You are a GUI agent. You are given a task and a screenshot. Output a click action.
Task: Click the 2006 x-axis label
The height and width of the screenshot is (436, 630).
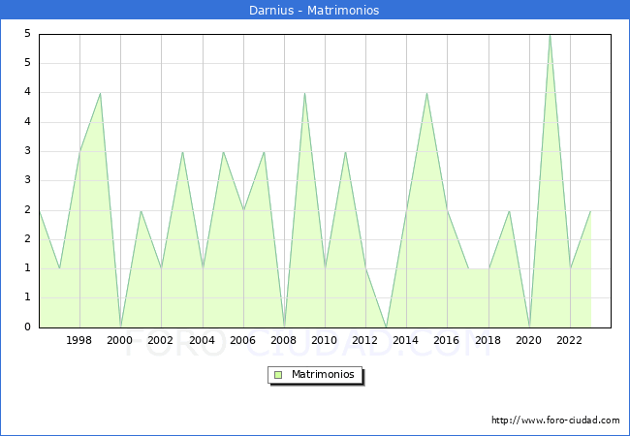242,340
